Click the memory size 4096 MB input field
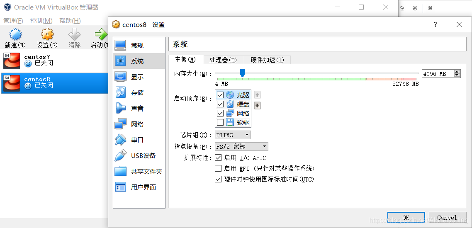This screenshot has height=228, width=472. tap(438, 74)
